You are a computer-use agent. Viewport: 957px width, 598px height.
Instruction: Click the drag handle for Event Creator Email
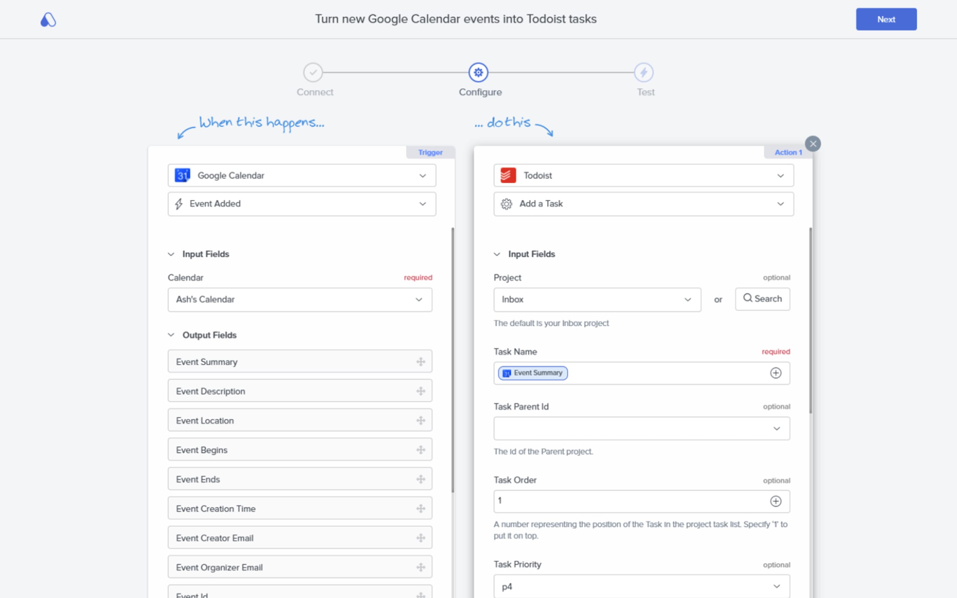[421, 538]
